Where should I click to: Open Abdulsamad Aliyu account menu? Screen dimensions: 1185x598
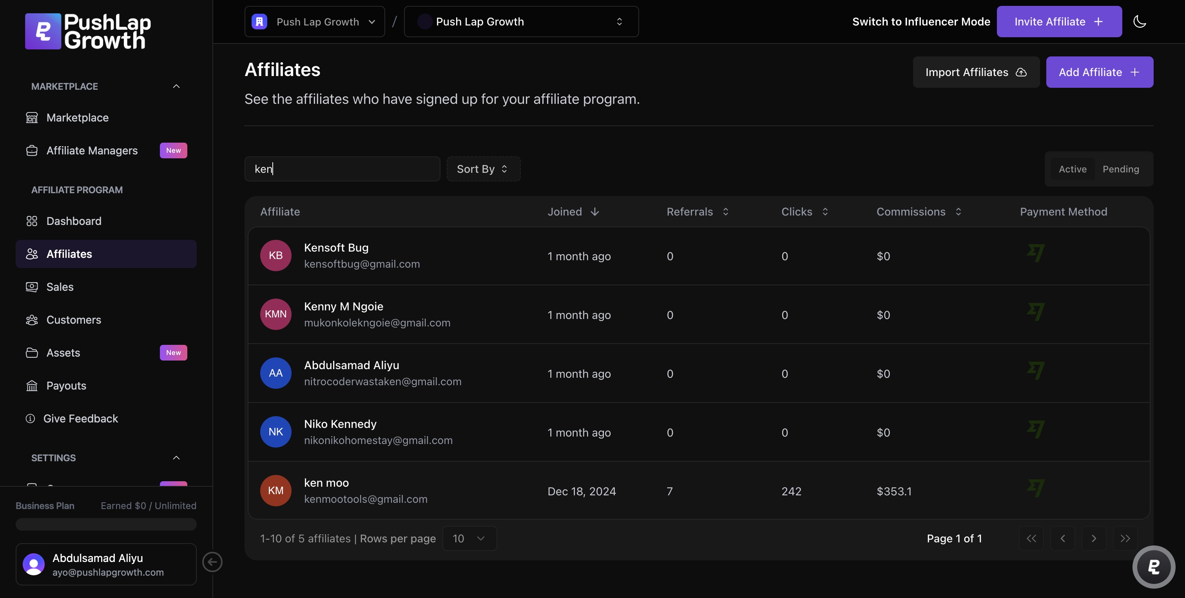(106, 564)
